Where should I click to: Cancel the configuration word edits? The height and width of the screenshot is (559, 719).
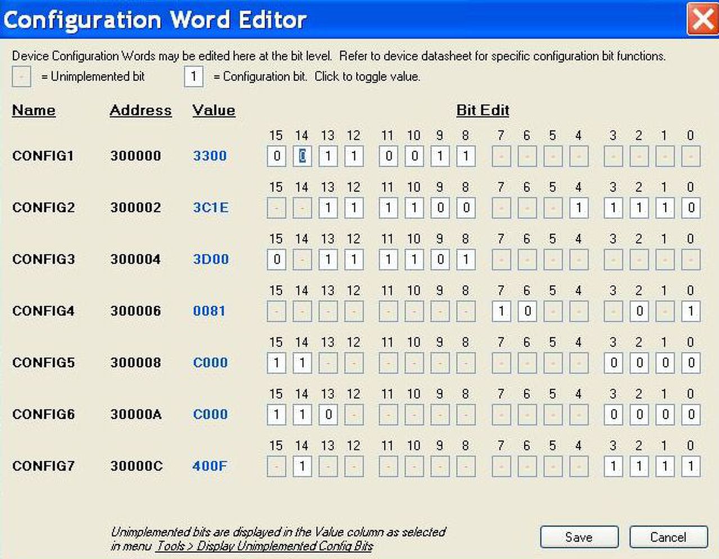[x=668, y=537]
